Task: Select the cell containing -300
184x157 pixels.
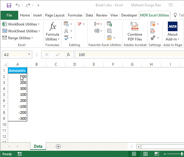Action: coord(18,119)
